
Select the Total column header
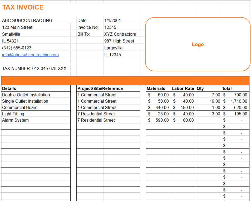[235, 88]
